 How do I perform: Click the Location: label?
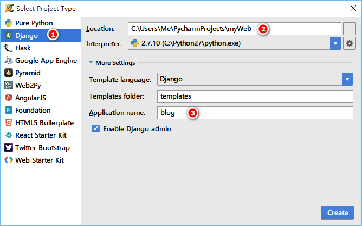click(x=100, y=29)
